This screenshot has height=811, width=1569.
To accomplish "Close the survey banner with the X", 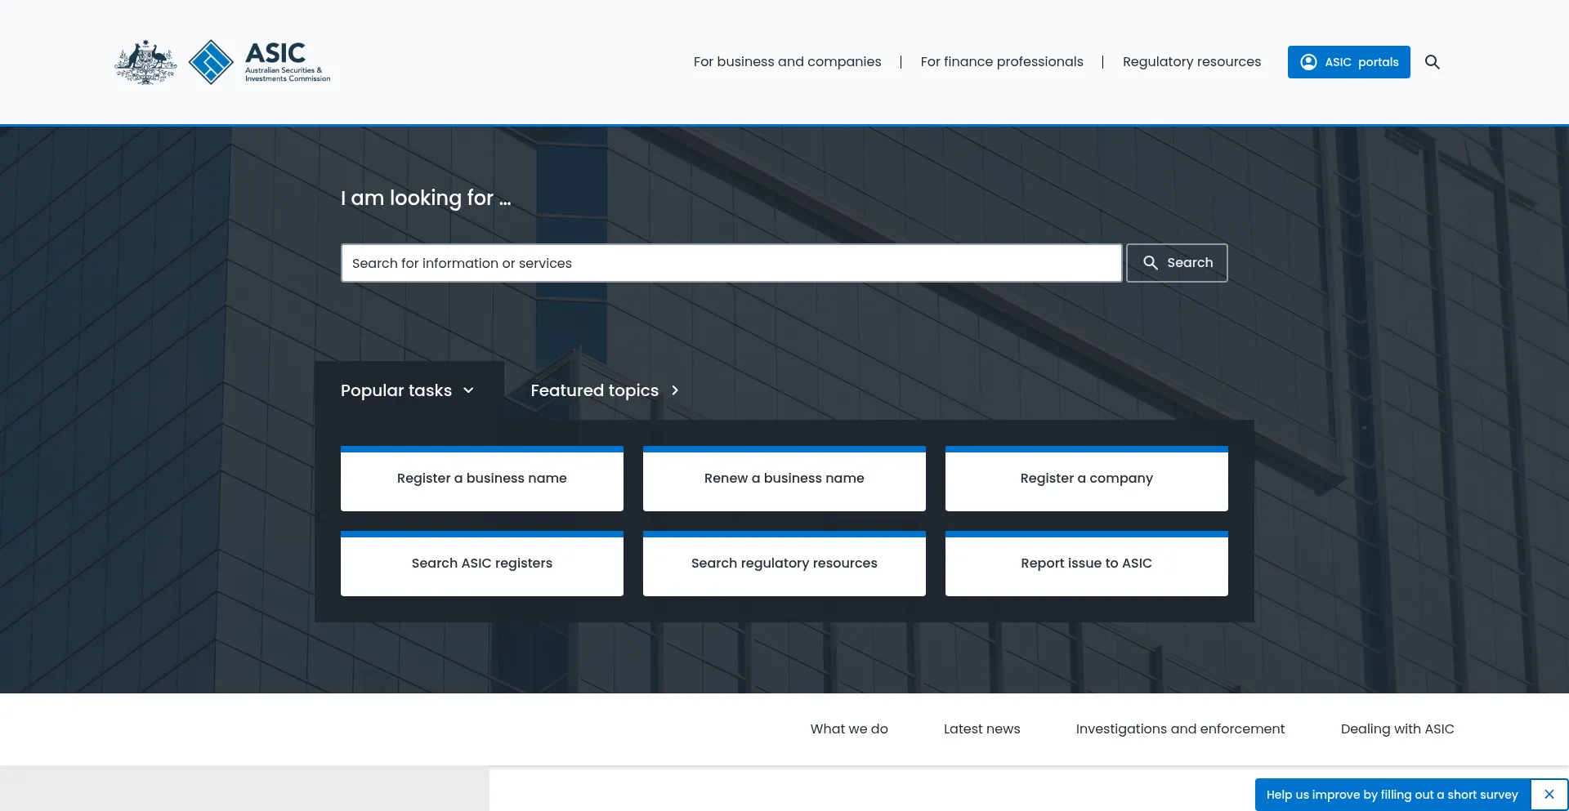I will [x=1549, y=794].
